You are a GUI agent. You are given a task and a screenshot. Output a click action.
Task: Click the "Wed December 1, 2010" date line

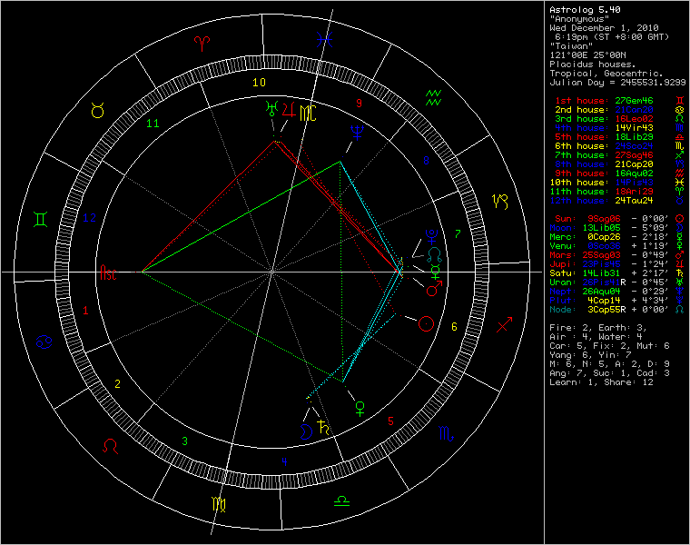(604, 28)
